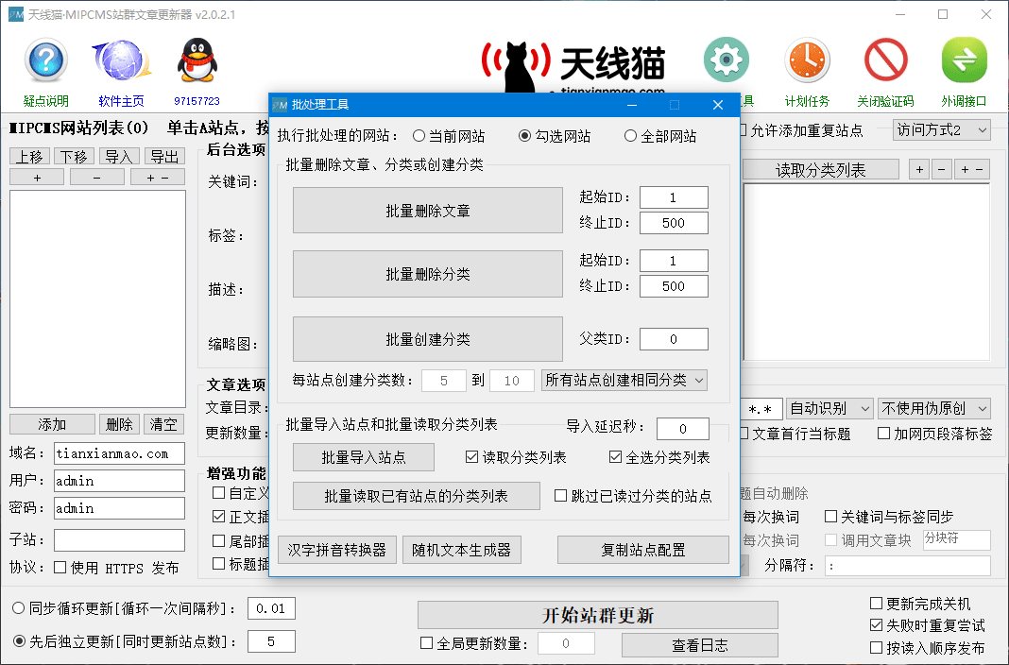Click 下移 button in site list
Screen dimensions: 1009x665
tap(75, 156)
